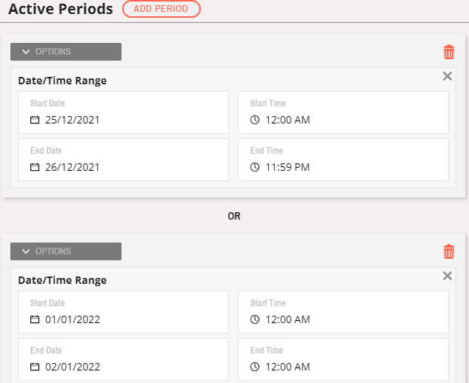Click chevron arrow on first OPTIONS bar
Screen dimensions: 469x383
26,52
